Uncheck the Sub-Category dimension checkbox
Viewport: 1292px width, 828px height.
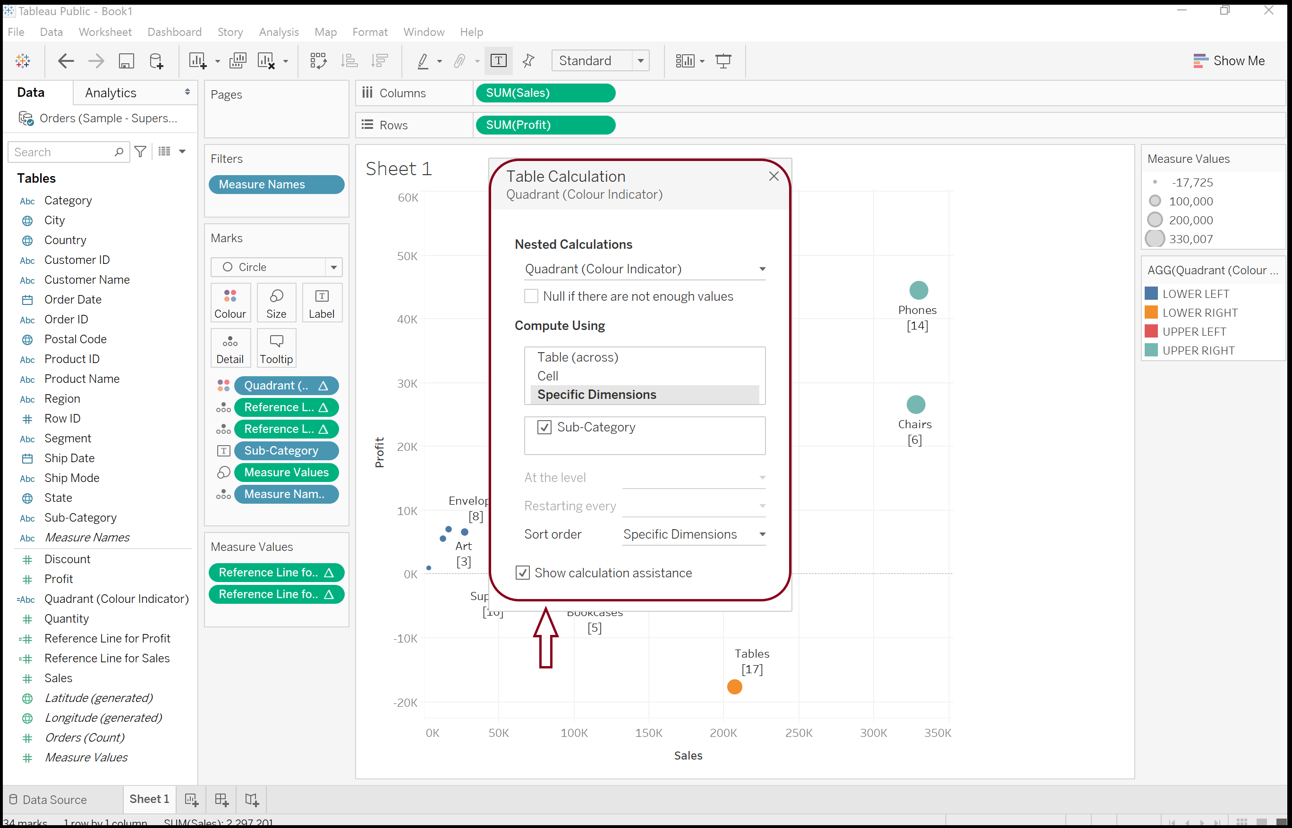[544, 427]
